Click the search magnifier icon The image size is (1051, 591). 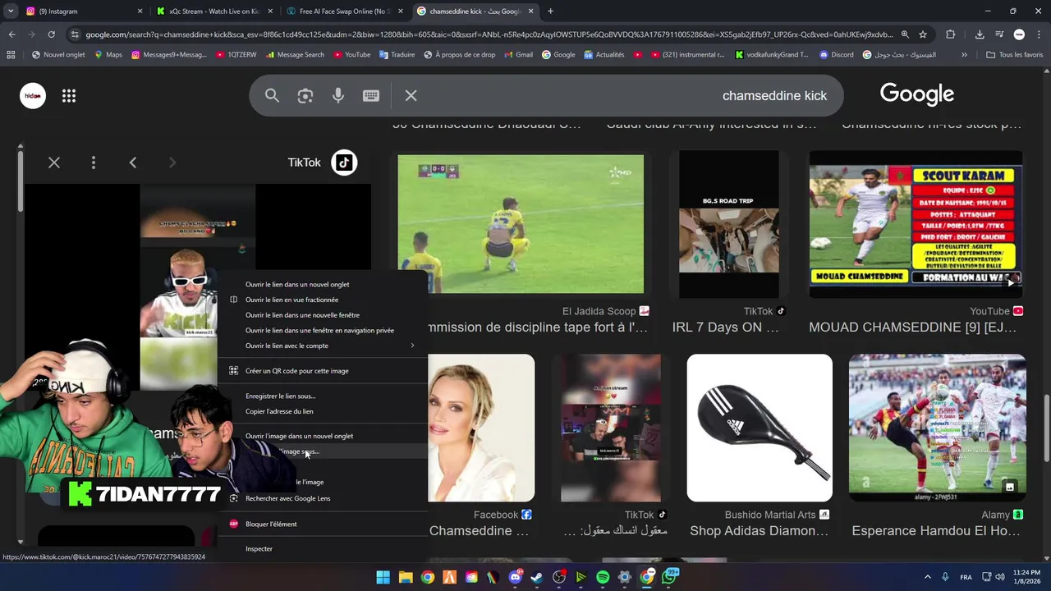click(x=272, y=96)
